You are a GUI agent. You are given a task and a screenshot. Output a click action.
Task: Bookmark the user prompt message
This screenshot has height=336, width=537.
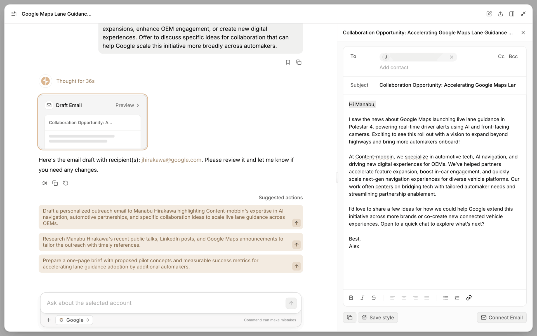pyautogui.click(x=288, y=62)
